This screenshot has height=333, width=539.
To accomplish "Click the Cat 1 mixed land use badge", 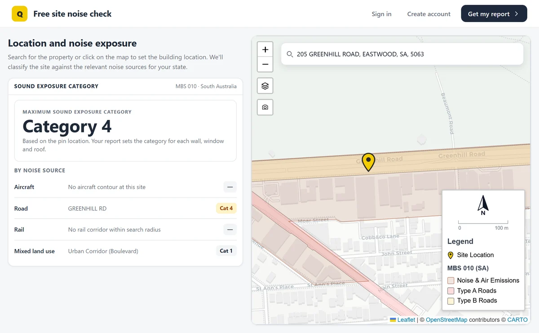I will pos(226,251).
